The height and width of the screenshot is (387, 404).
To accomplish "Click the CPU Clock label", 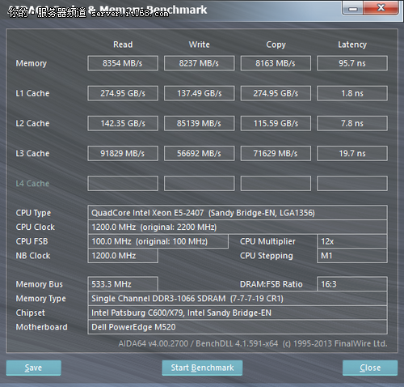I will (36, 227).
